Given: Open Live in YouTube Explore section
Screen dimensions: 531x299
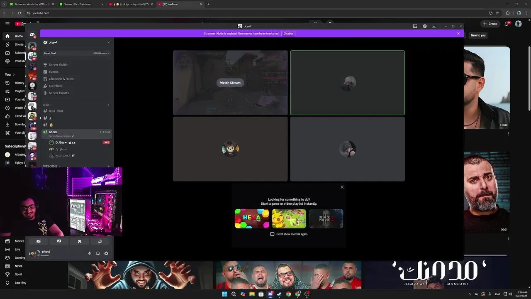Looking at the screenshot, I should [x=13, y=250].
